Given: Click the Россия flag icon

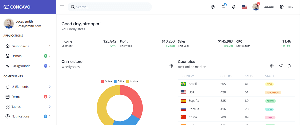Looking at the screenshot, I should point(183,109).
